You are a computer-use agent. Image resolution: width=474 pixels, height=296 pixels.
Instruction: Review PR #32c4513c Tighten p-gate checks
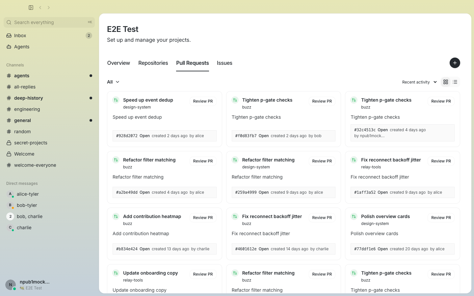pyautogui.click(x=441, y=101)
